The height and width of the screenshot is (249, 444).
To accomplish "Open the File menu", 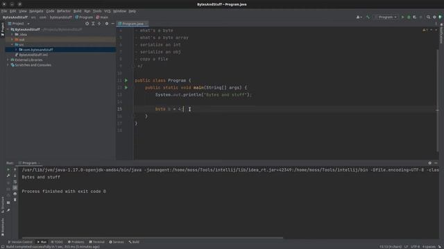I will (4, 11).
